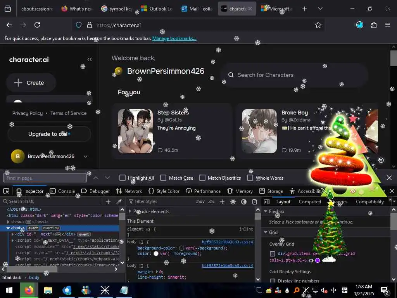397x298 pixels.
Task: Go back to the previous page
Action: (9, 25)
